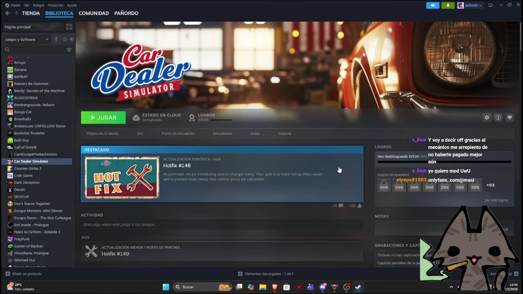Click Añadir un producto
The image size is (523, 294).
pos(24,274)
